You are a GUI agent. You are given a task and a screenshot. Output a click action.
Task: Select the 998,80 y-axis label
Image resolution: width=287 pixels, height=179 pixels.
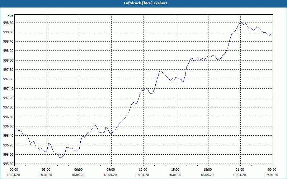pos(8,23)
